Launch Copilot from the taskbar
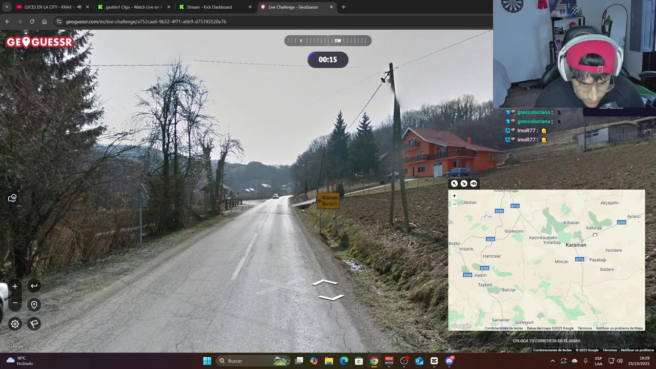This screenshot has width=656, height=369. [314, 361]
